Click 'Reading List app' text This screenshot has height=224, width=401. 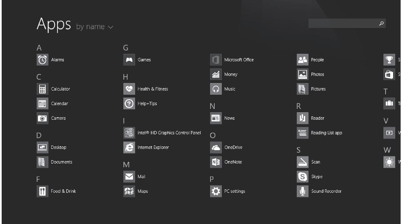pos(326,133)
